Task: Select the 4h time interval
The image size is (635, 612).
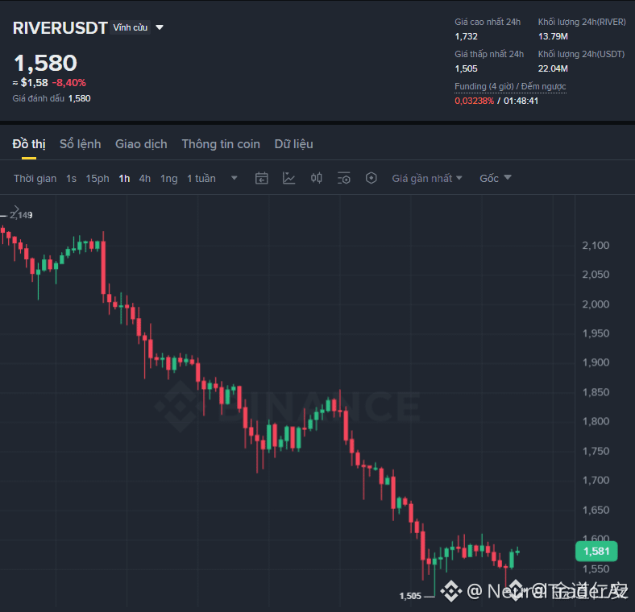Action: click(144, 179)
